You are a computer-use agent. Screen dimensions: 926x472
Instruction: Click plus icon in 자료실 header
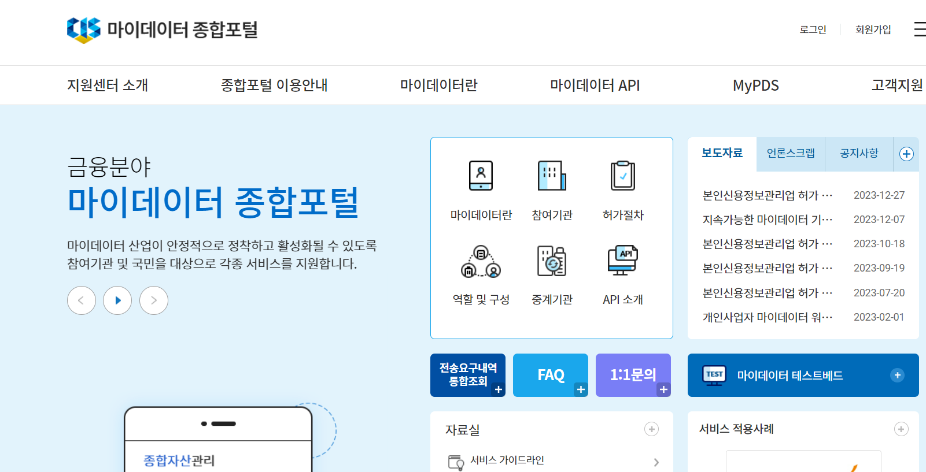pos(651,429)
